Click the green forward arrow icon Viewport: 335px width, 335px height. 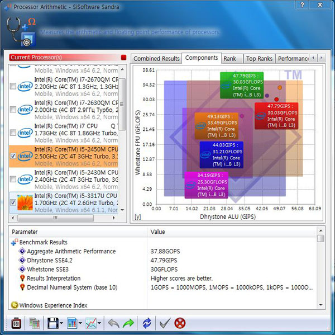point(128,323)
